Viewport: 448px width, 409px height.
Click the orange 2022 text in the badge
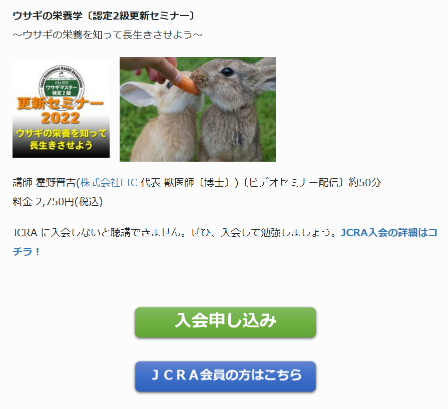click(x=60, y=118)
